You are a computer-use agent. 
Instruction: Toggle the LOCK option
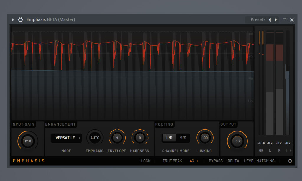click(x=146, y=161)
